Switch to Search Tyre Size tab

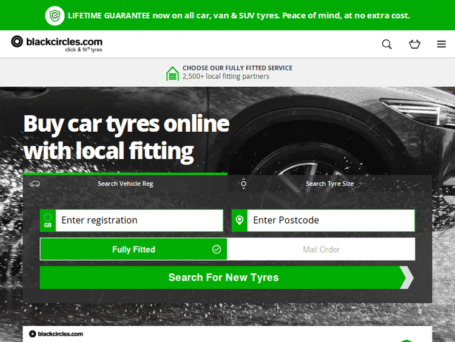(329, 184)
